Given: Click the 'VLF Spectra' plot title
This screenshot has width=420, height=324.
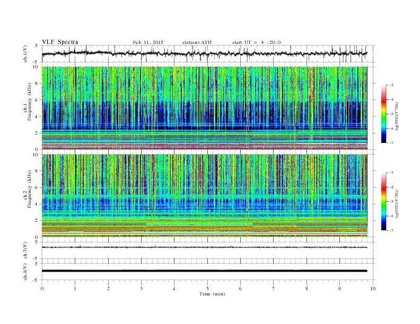Looking at the screenshot, I should [60, 42].
